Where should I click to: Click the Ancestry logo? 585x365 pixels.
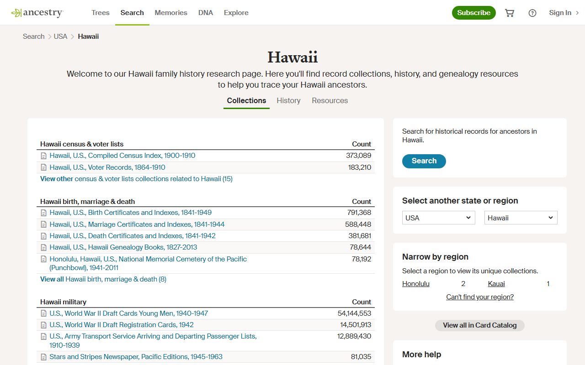(37, 13)
